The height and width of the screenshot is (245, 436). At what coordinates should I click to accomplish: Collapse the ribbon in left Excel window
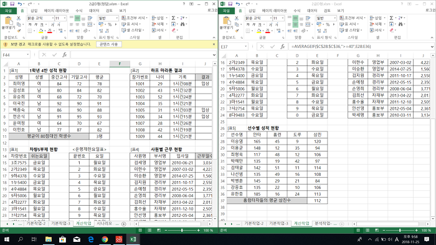214,37
